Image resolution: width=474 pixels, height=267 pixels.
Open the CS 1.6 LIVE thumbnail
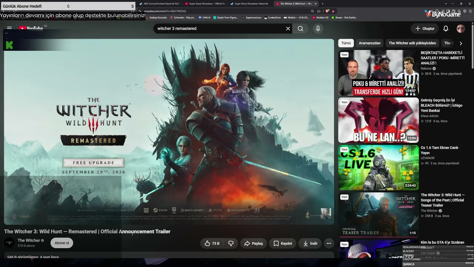378,168
